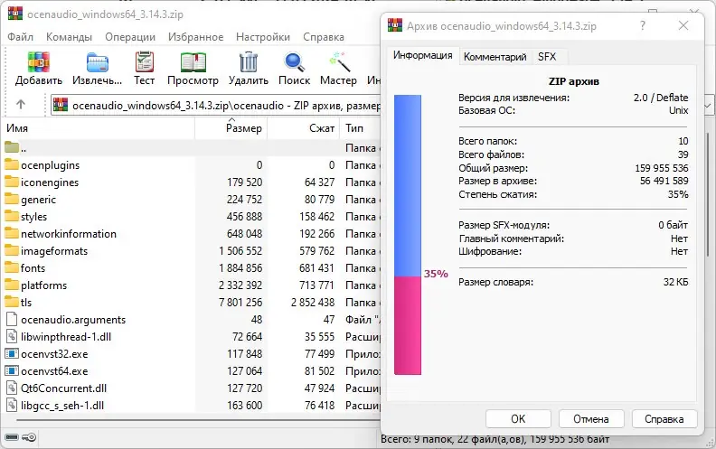
Task: Sort file list by Имя column
Action: (x=99, y=128)
